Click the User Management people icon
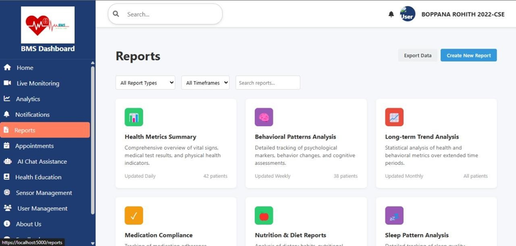Viewport: 516px width, 246px height. pyautogui.click(x=8, y=208)
